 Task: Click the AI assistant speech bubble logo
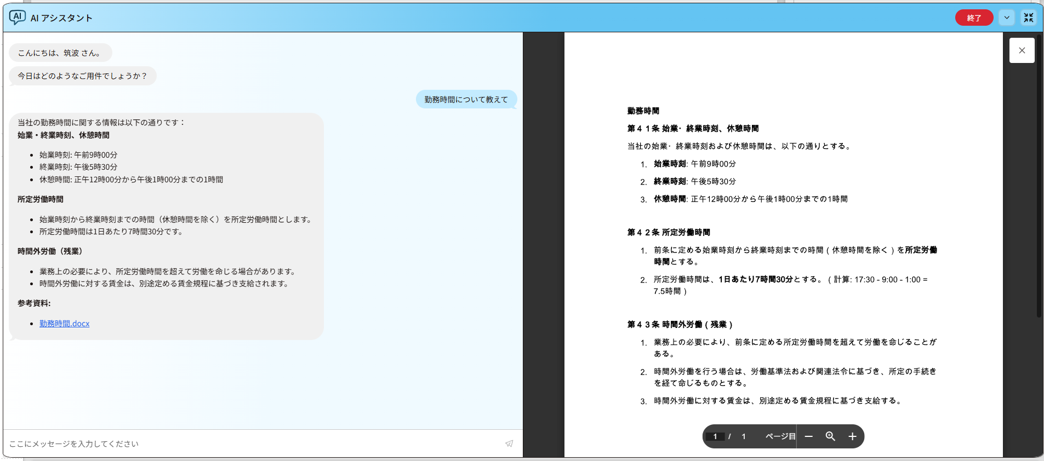click(17, 18)
